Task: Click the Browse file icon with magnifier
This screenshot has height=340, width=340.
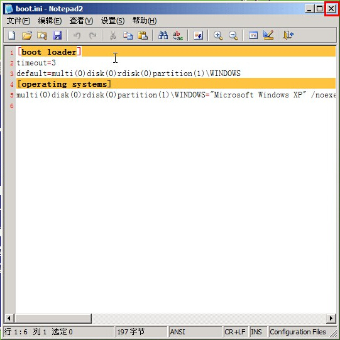Action: pos(42,35)
